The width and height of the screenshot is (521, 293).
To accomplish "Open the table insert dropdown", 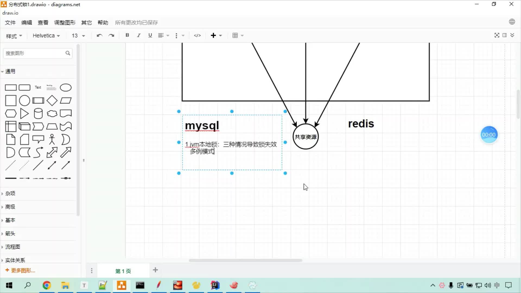I will tap(238, 36).
